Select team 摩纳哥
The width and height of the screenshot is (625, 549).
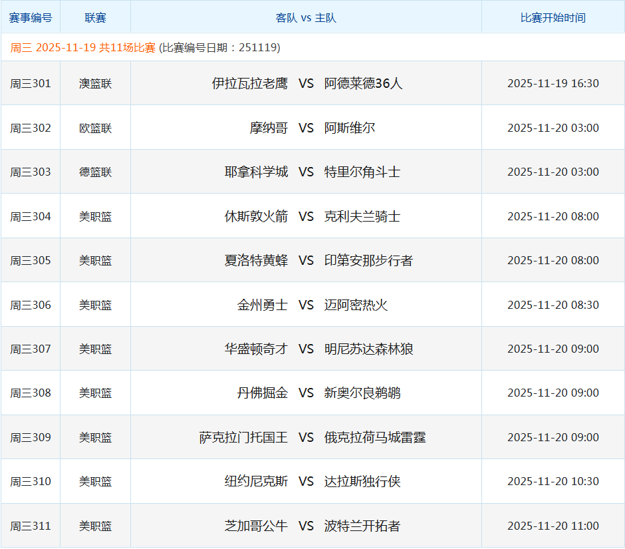[269, 128]
